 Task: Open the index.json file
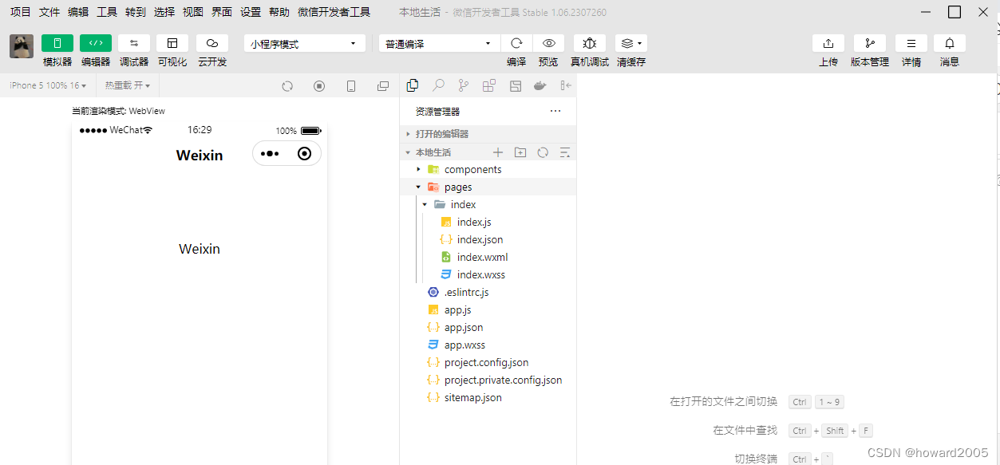(x=488, y=239)
